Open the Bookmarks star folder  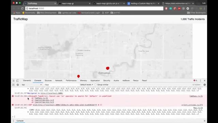coord(29,13)
